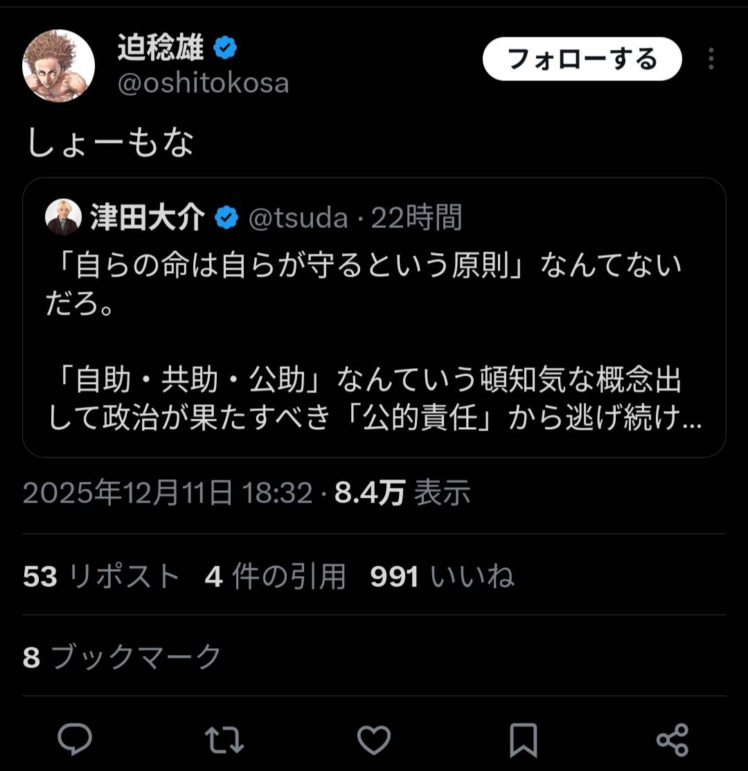Click the 8 ブックマーク count
748x771 pixels.
(122, 657)
